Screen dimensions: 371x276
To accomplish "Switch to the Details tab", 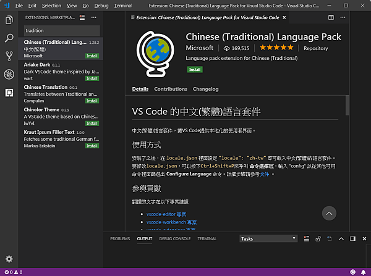I will click(x=140, y=89).
